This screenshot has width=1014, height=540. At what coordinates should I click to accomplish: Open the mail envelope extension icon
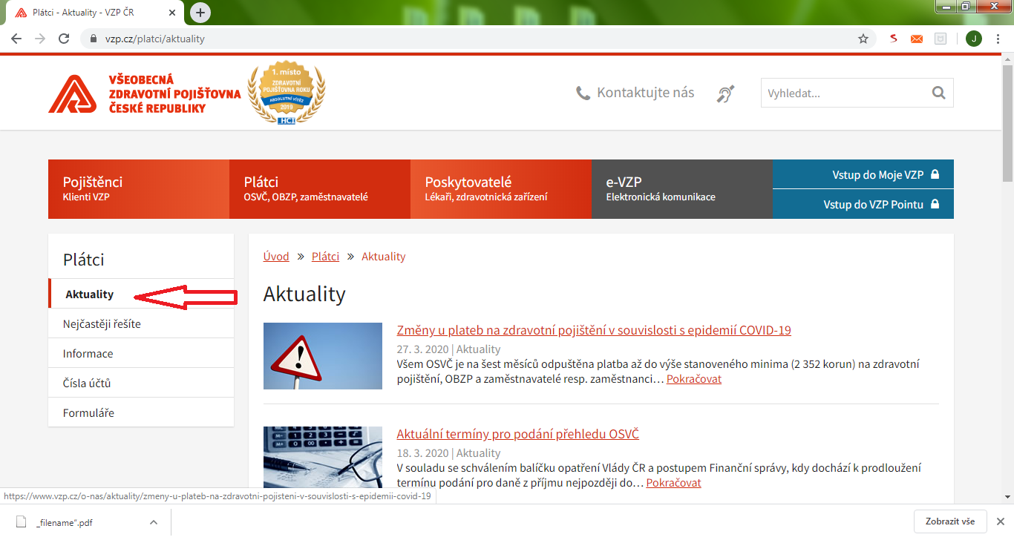click(917, 39)
